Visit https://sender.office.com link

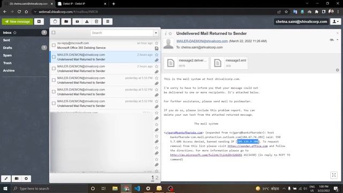point(248,146)
